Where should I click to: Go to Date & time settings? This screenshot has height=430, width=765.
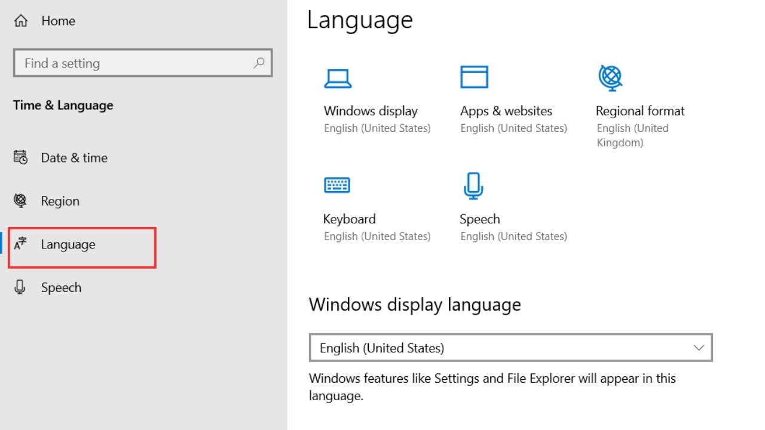[x=74, y=158]
